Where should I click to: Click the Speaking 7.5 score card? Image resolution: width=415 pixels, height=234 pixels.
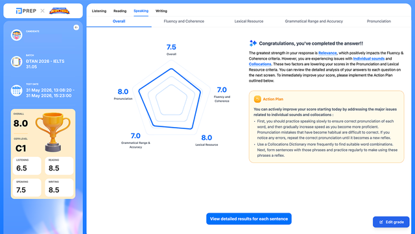point(27,188)
